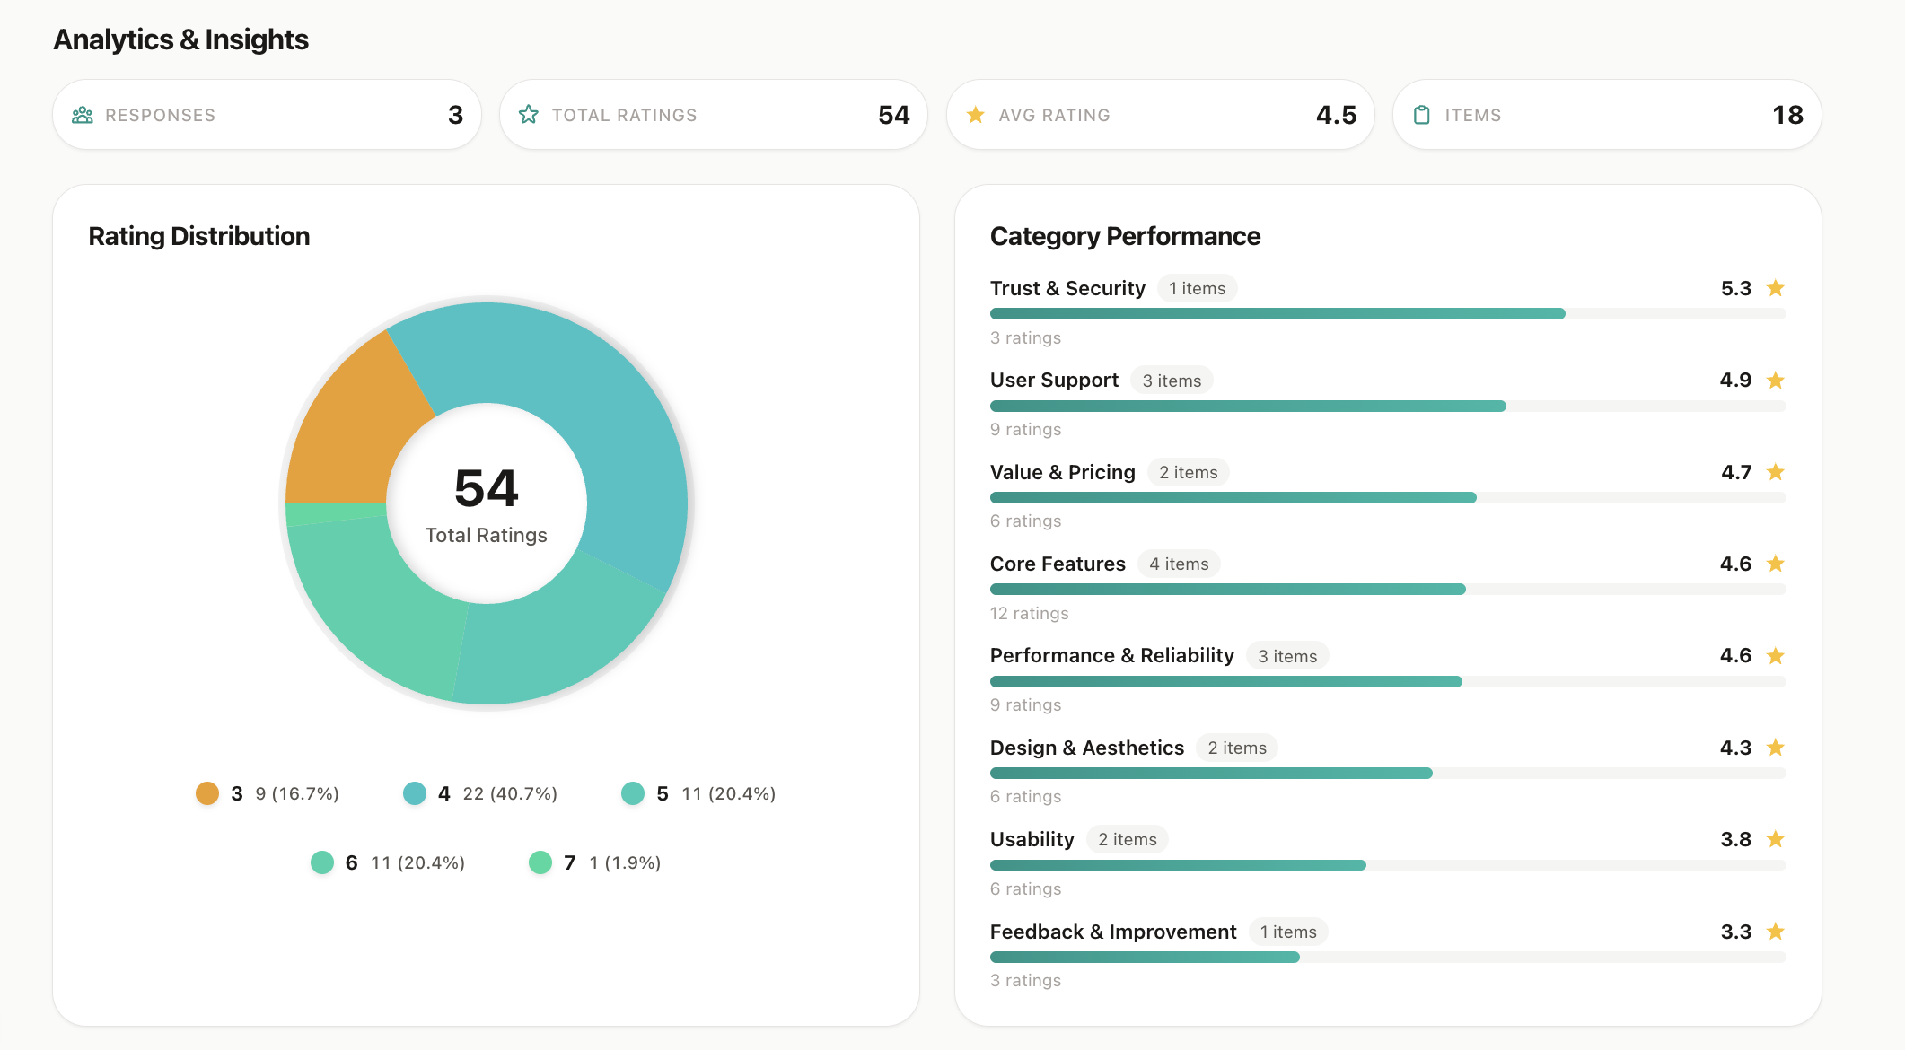Viewport: 1905px width, 1050px height.
Task: Click the '3 items' badge beside User Support
Action: [x=1172, y=381]
